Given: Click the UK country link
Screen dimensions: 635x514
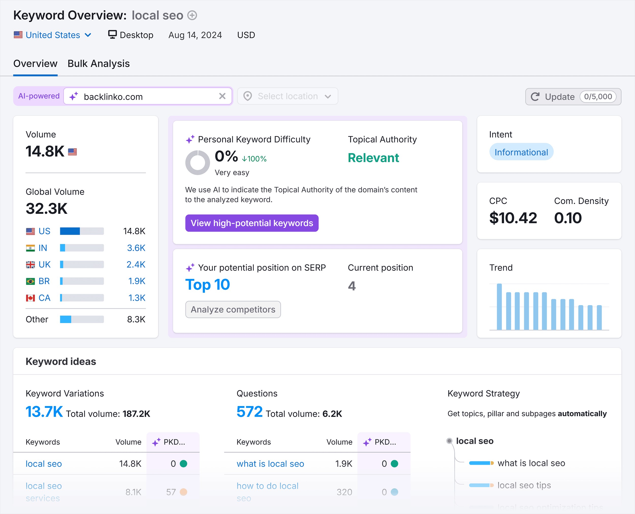Looking at the screenshot, I should point(44,264).
